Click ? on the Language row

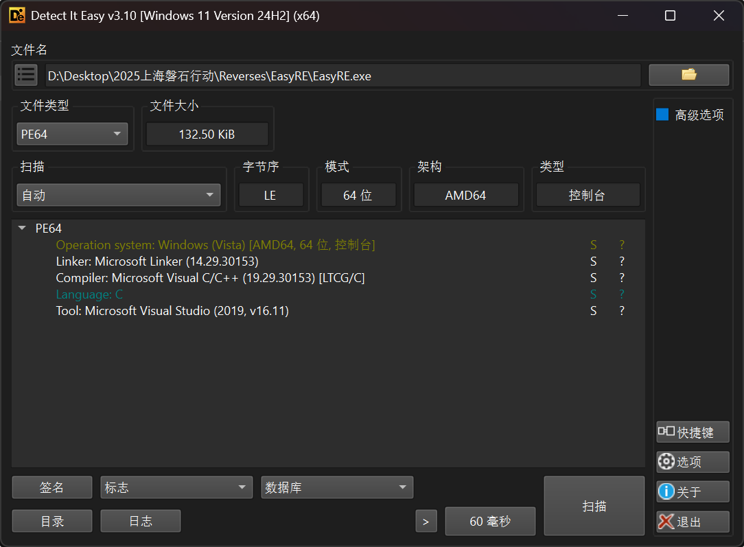coord(622,294)
